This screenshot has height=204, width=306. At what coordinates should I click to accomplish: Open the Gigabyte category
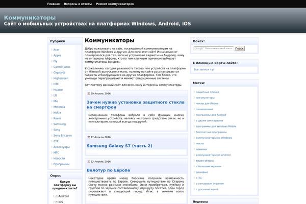tap(59, 72)
